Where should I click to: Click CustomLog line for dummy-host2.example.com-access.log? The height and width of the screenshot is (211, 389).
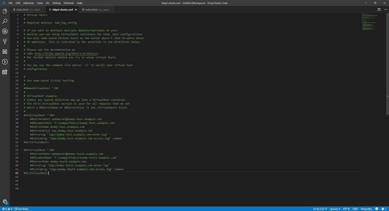pos(77,169)
